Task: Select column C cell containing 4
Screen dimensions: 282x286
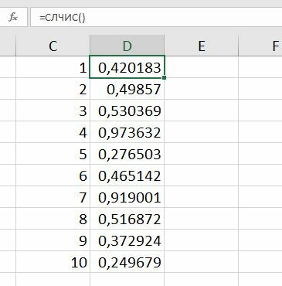Action: 53,131
